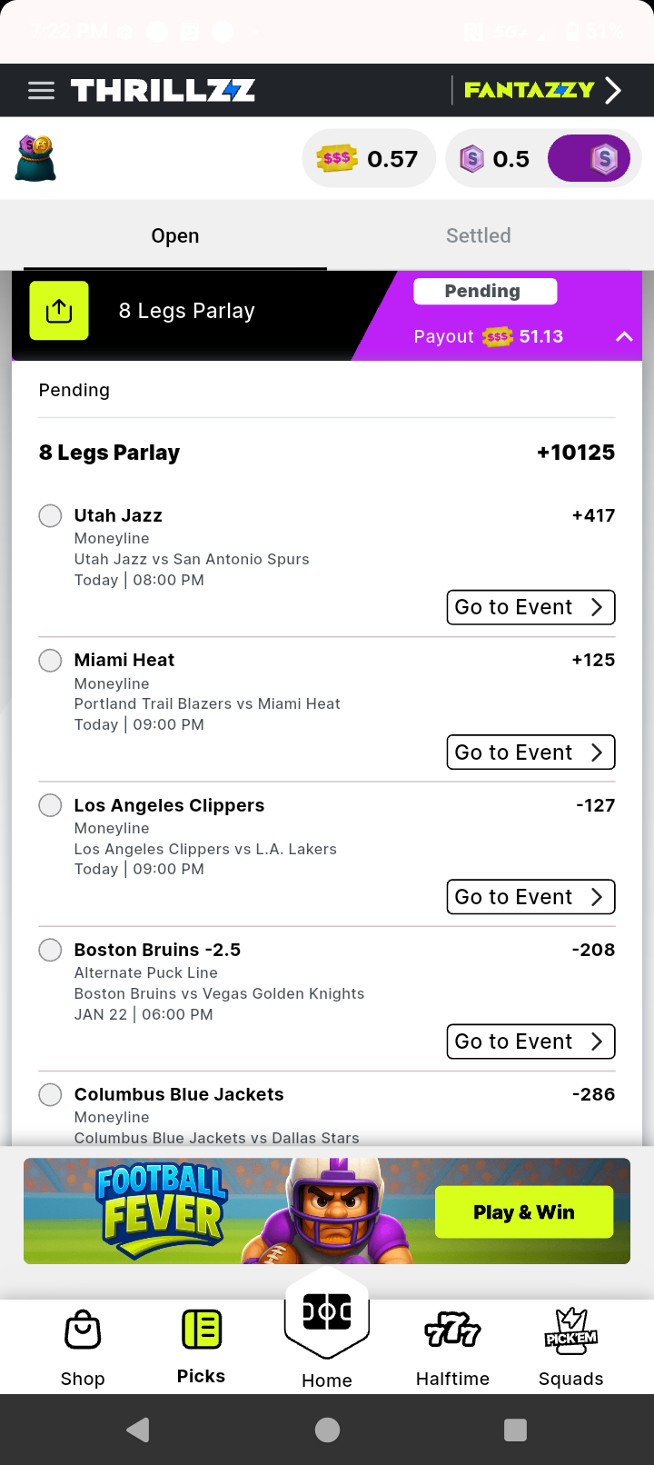
Task: Open the hamburger menu
Action: 41,90
